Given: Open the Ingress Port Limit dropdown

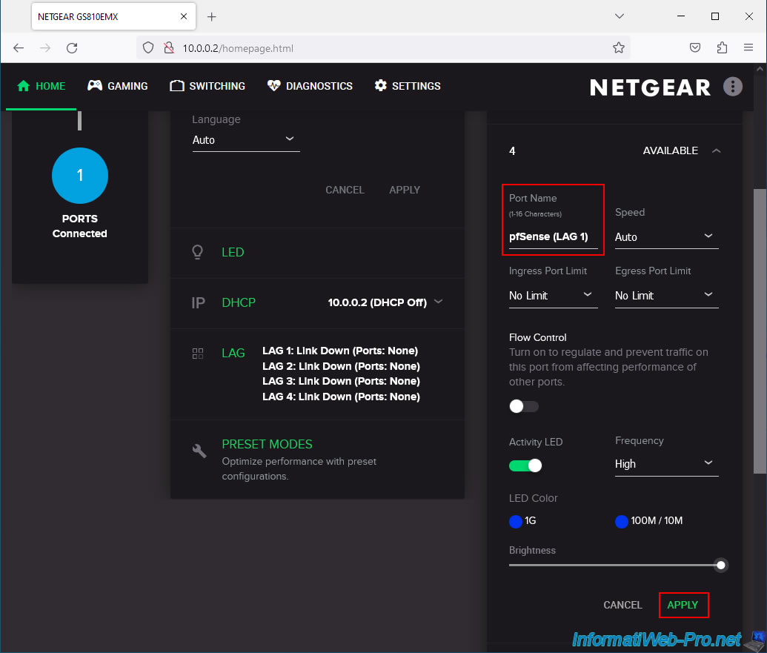Looking at the screenshot, I should tap(554, 296).
